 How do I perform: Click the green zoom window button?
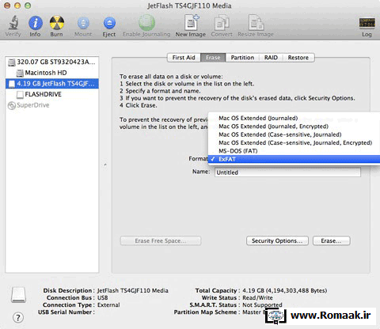(x=28, y=6)
